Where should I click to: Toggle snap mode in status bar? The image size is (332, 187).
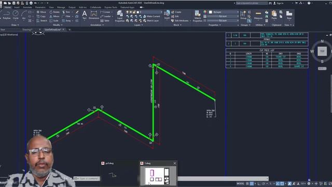click(252, 183)
